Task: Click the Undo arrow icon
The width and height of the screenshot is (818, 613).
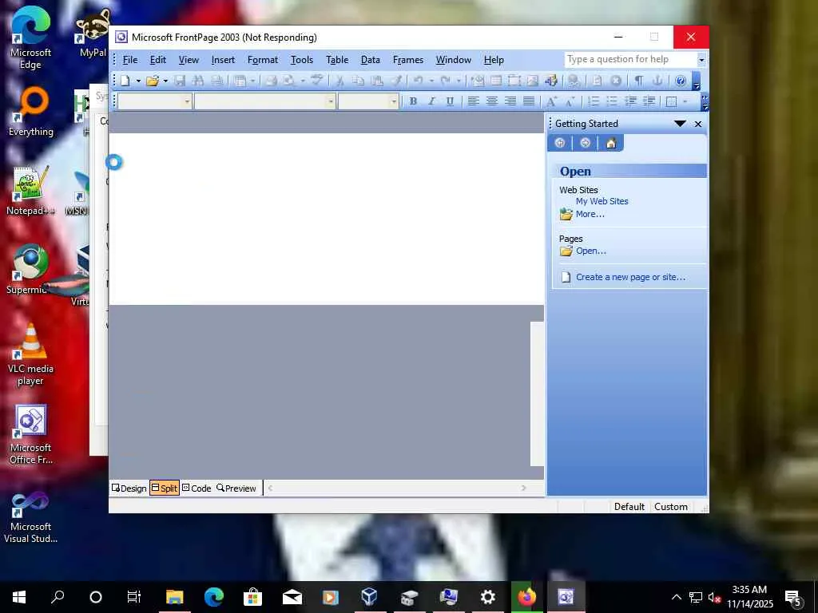Action: (418, 81)
